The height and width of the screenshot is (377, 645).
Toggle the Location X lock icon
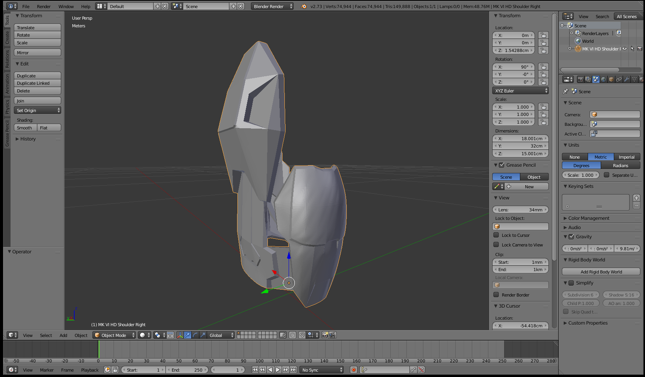[543, 35]
